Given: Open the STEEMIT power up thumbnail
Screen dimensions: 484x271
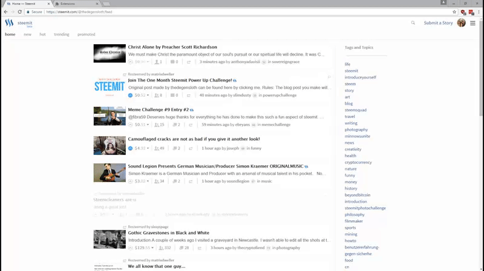Looking at the screenshot, I should click(110, 87).
